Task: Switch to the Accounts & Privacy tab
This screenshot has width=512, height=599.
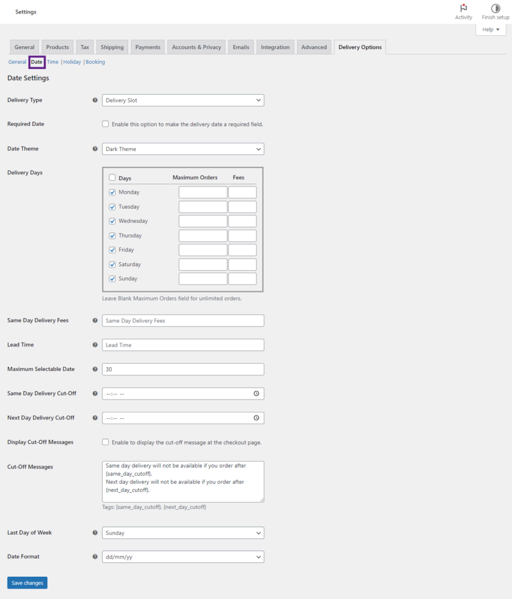Action: 196,47
